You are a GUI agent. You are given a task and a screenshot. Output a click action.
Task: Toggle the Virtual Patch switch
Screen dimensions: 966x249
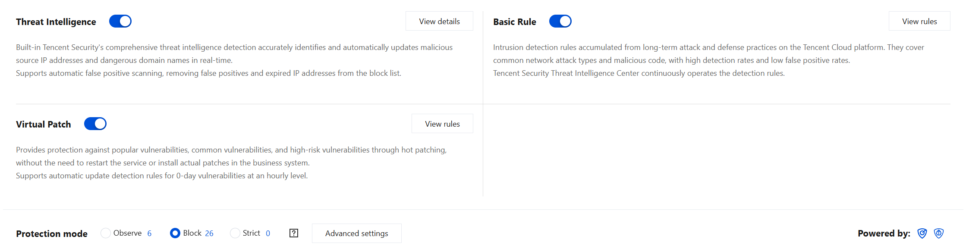pyautogui.click(x=95, y=124)
